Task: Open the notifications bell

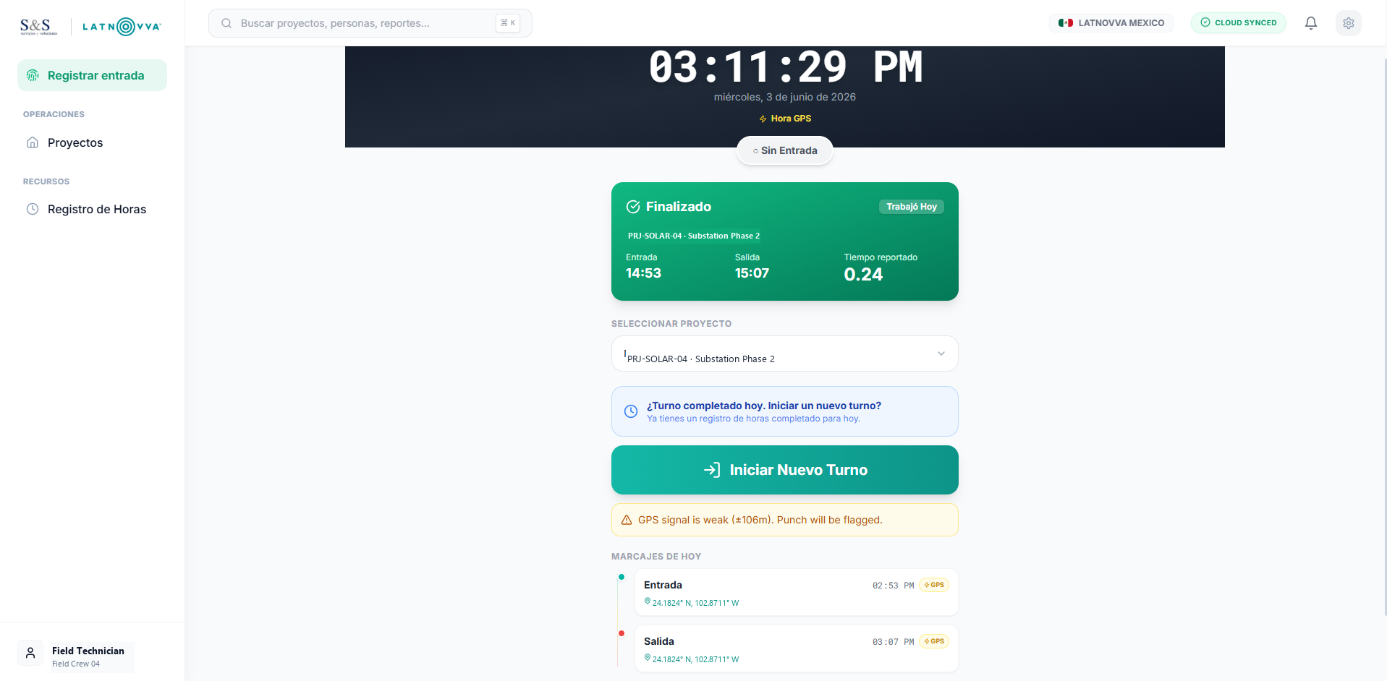Action: [x=1310, y=23]
